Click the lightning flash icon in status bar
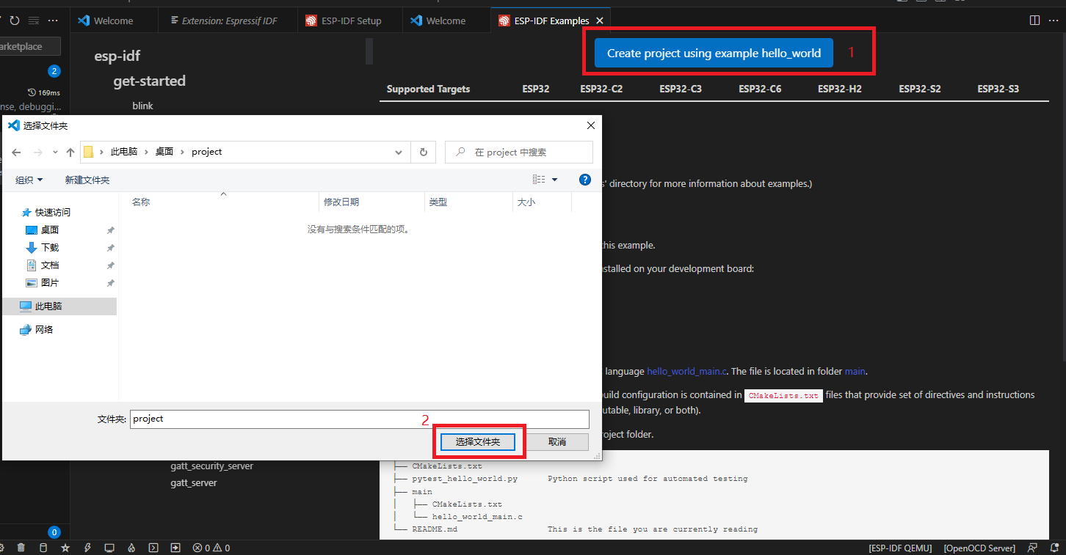The image size is (1066, 555). pos(87,548)
